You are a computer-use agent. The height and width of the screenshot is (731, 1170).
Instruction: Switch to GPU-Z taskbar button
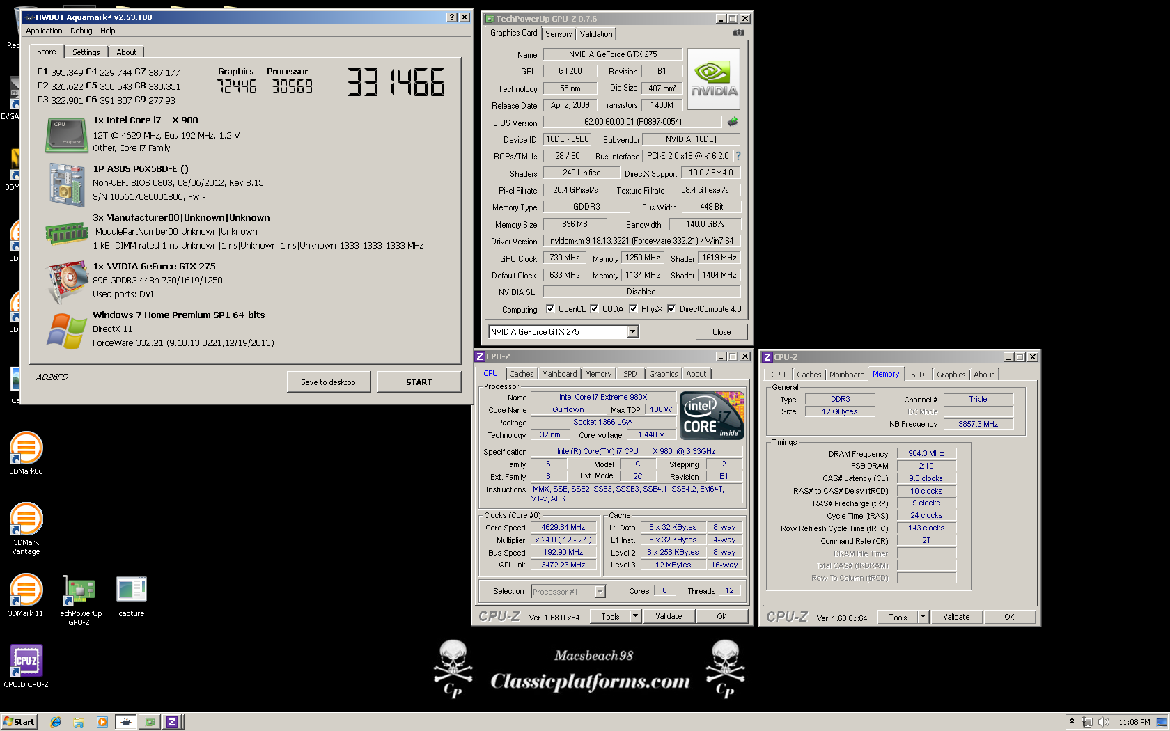coord(150,722)
